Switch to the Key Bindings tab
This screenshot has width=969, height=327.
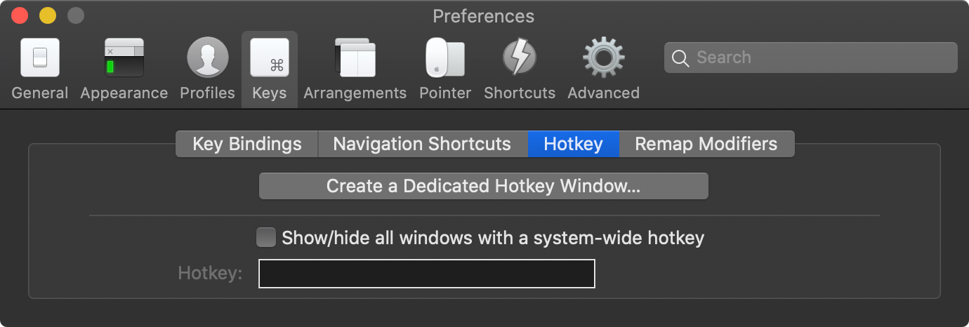pos(247,144)
